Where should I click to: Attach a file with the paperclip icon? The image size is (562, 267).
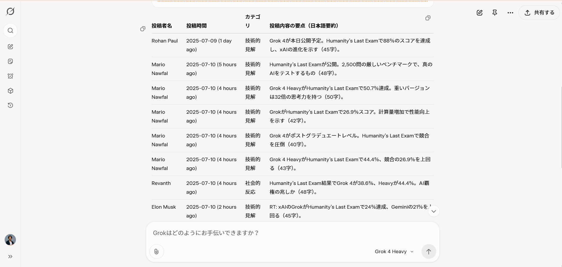pos(156,251)
